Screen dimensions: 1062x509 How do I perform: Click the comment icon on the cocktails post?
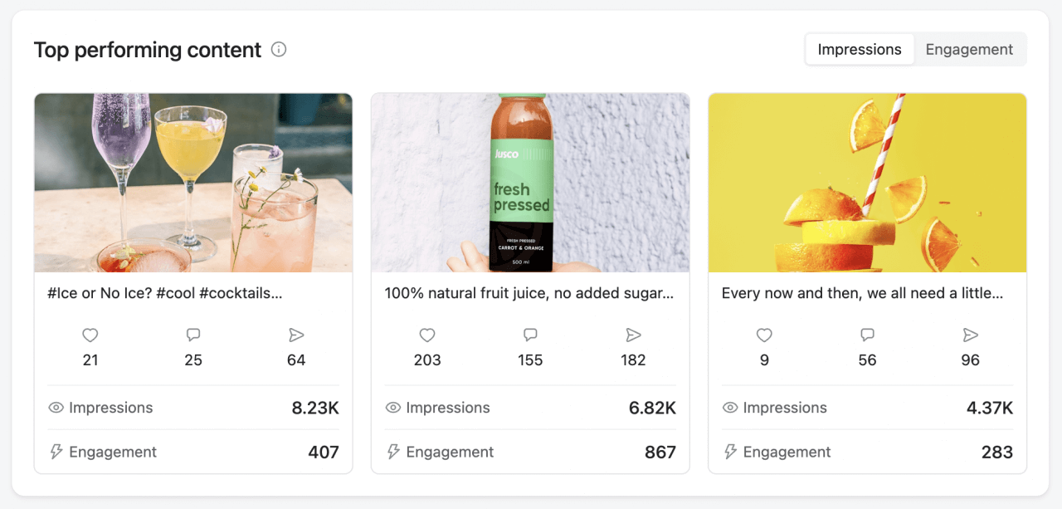click(193, 335)
